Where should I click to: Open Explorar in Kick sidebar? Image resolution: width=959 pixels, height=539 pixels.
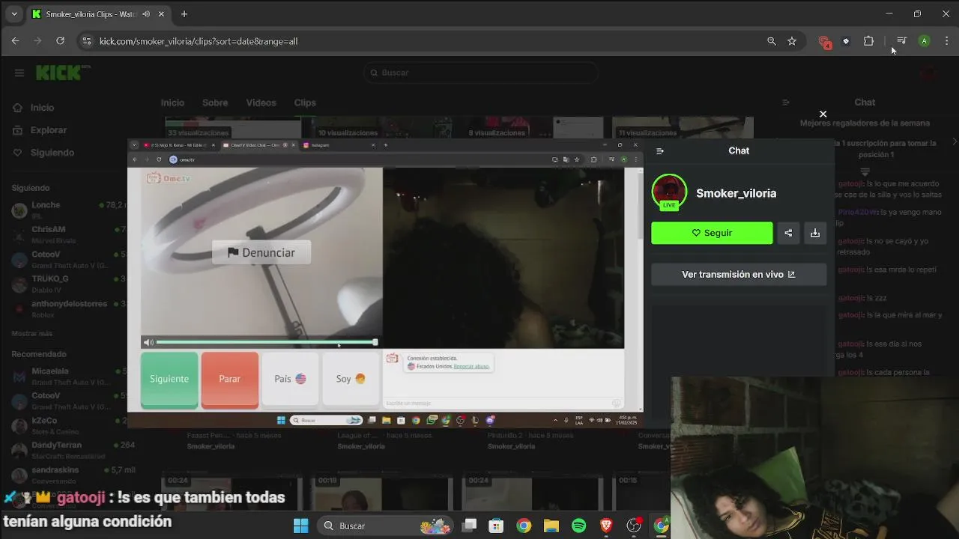pos(48,130)
